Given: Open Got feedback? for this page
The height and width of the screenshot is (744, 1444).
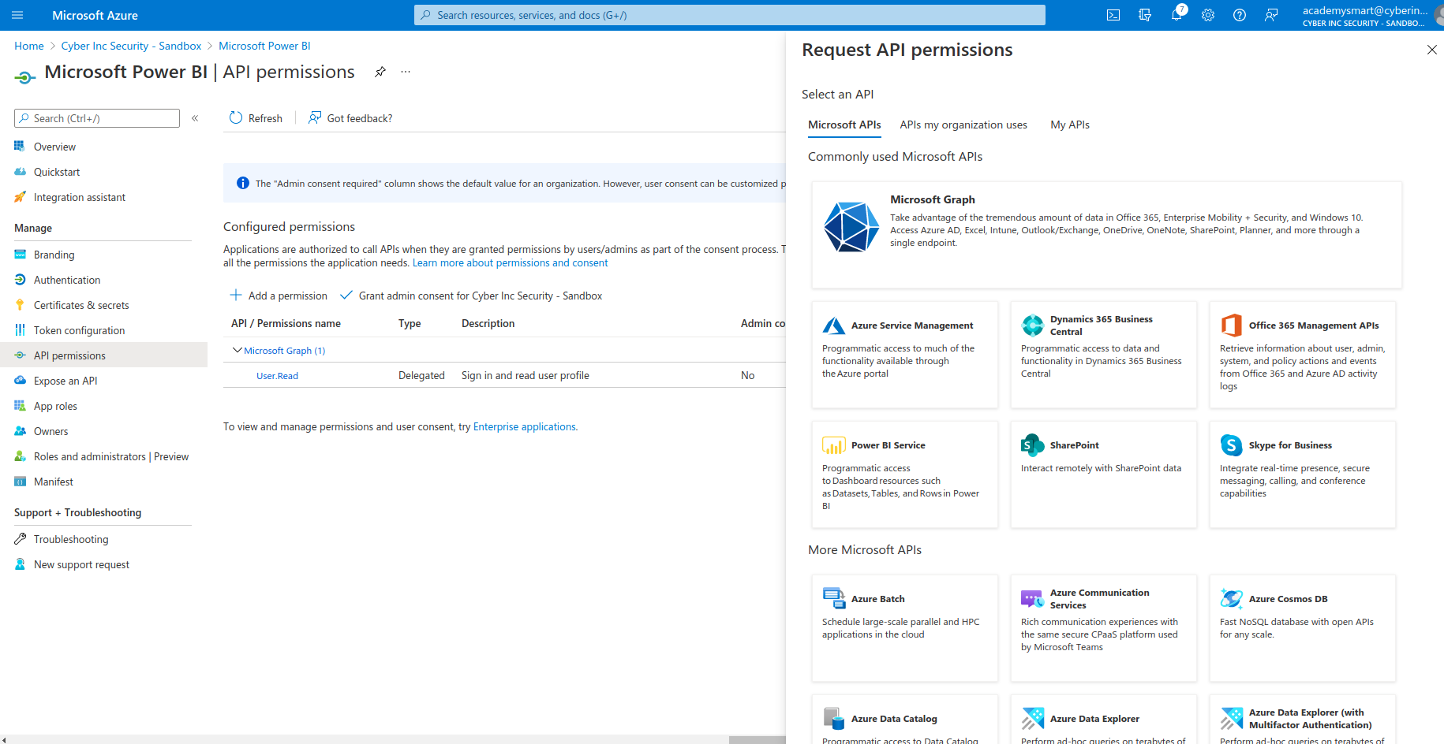Looking at the screenshot, I should 350,118.
